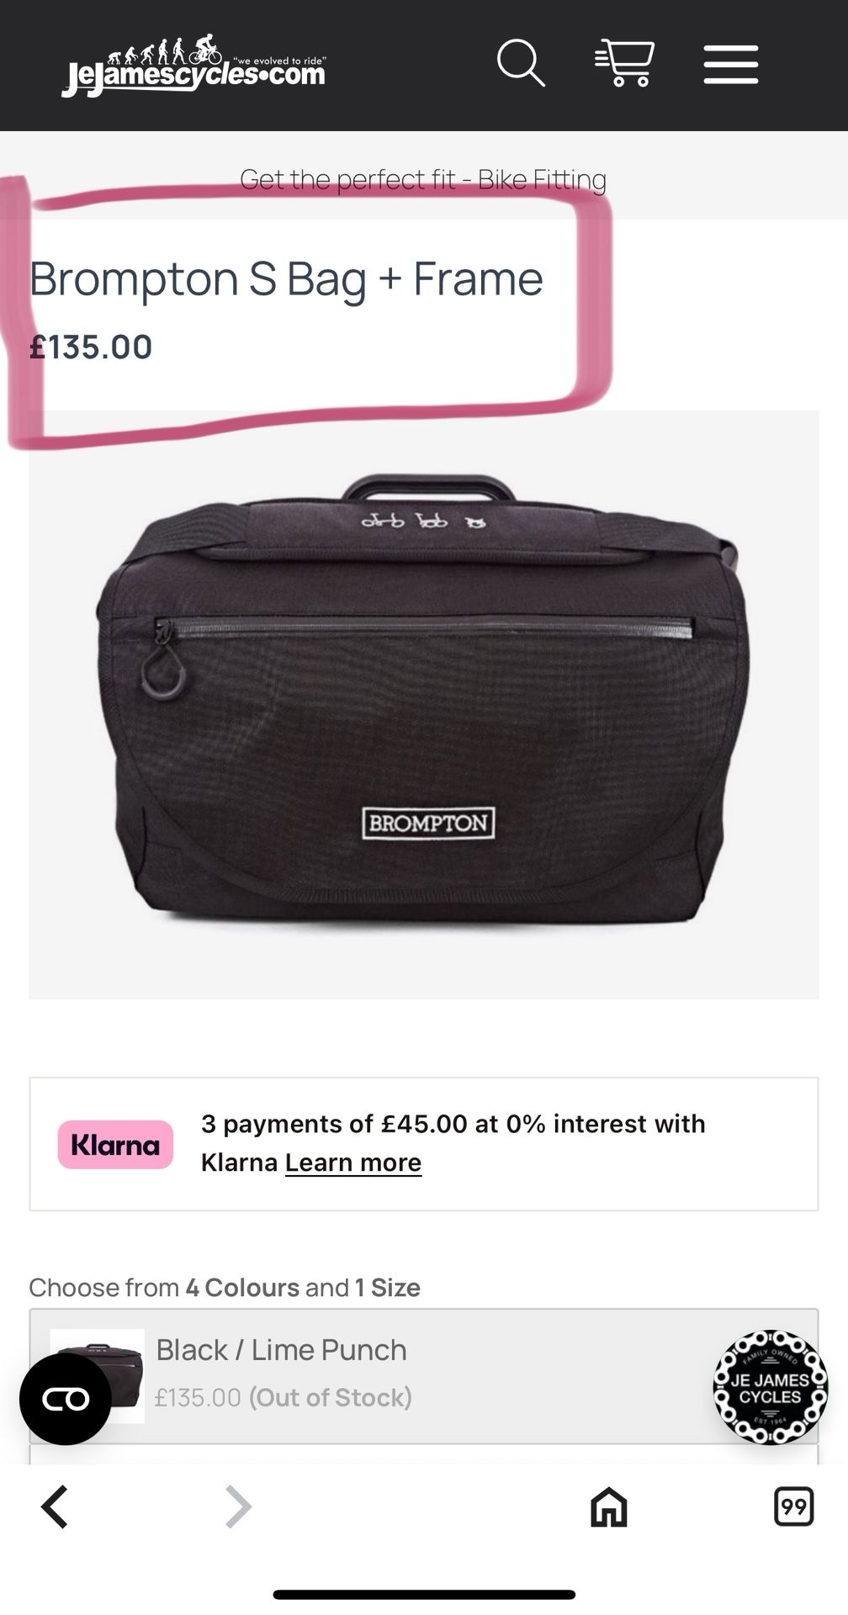Open the search magnifier icon
The image size is (848, 1615).
(x=521, y=63)
